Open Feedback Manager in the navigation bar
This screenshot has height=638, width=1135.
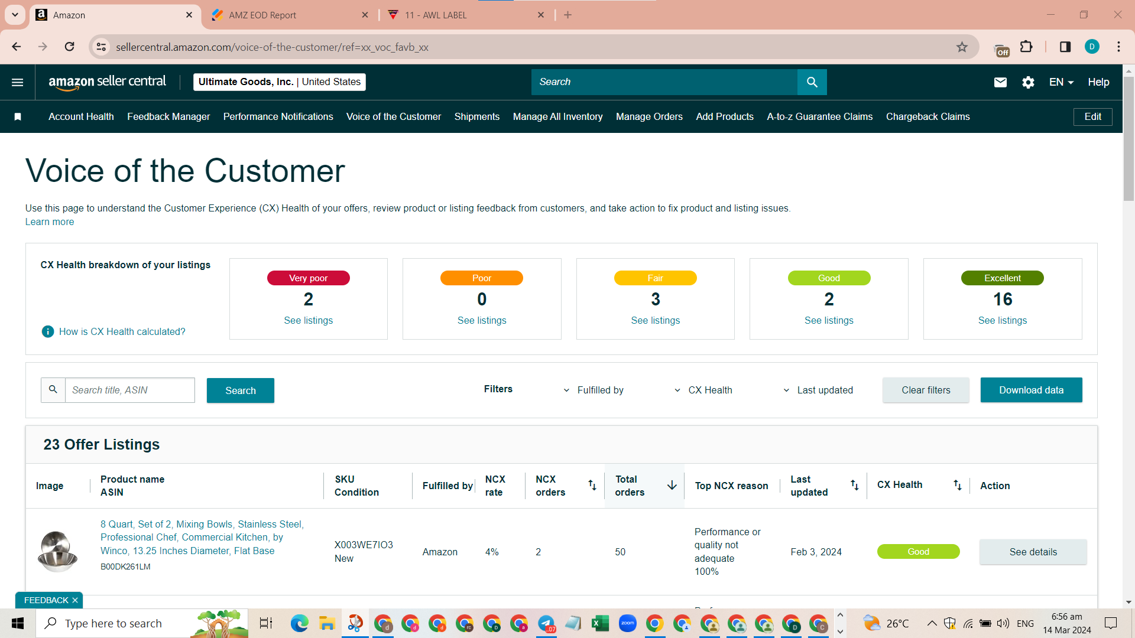(168, 117)
